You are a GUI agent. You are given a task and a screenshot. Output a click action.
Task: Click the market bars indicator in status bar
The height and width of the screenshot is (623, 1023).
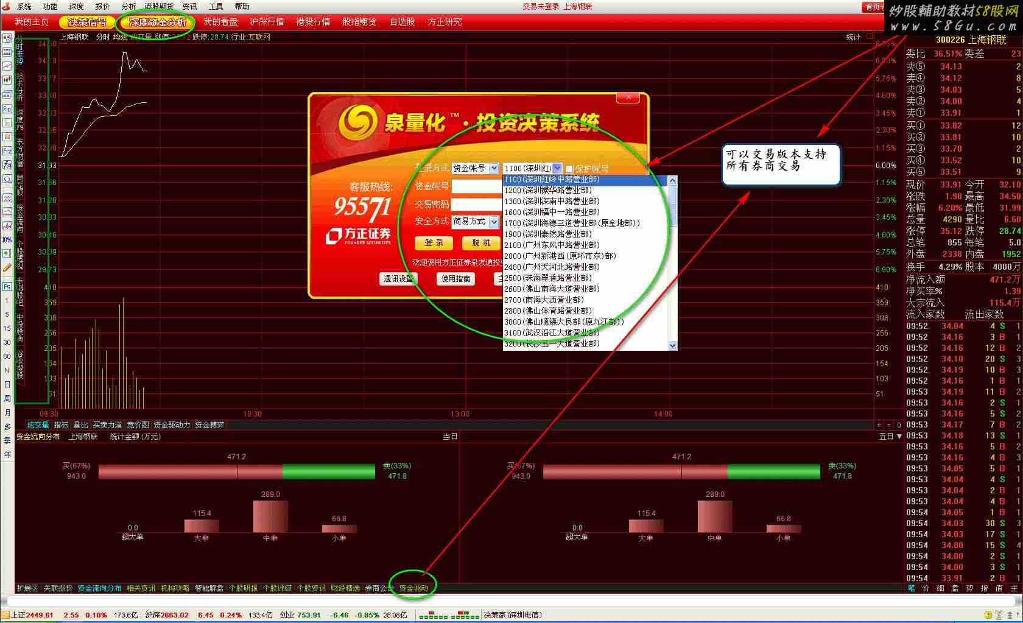pyautogui.click(x=449, y=615)
